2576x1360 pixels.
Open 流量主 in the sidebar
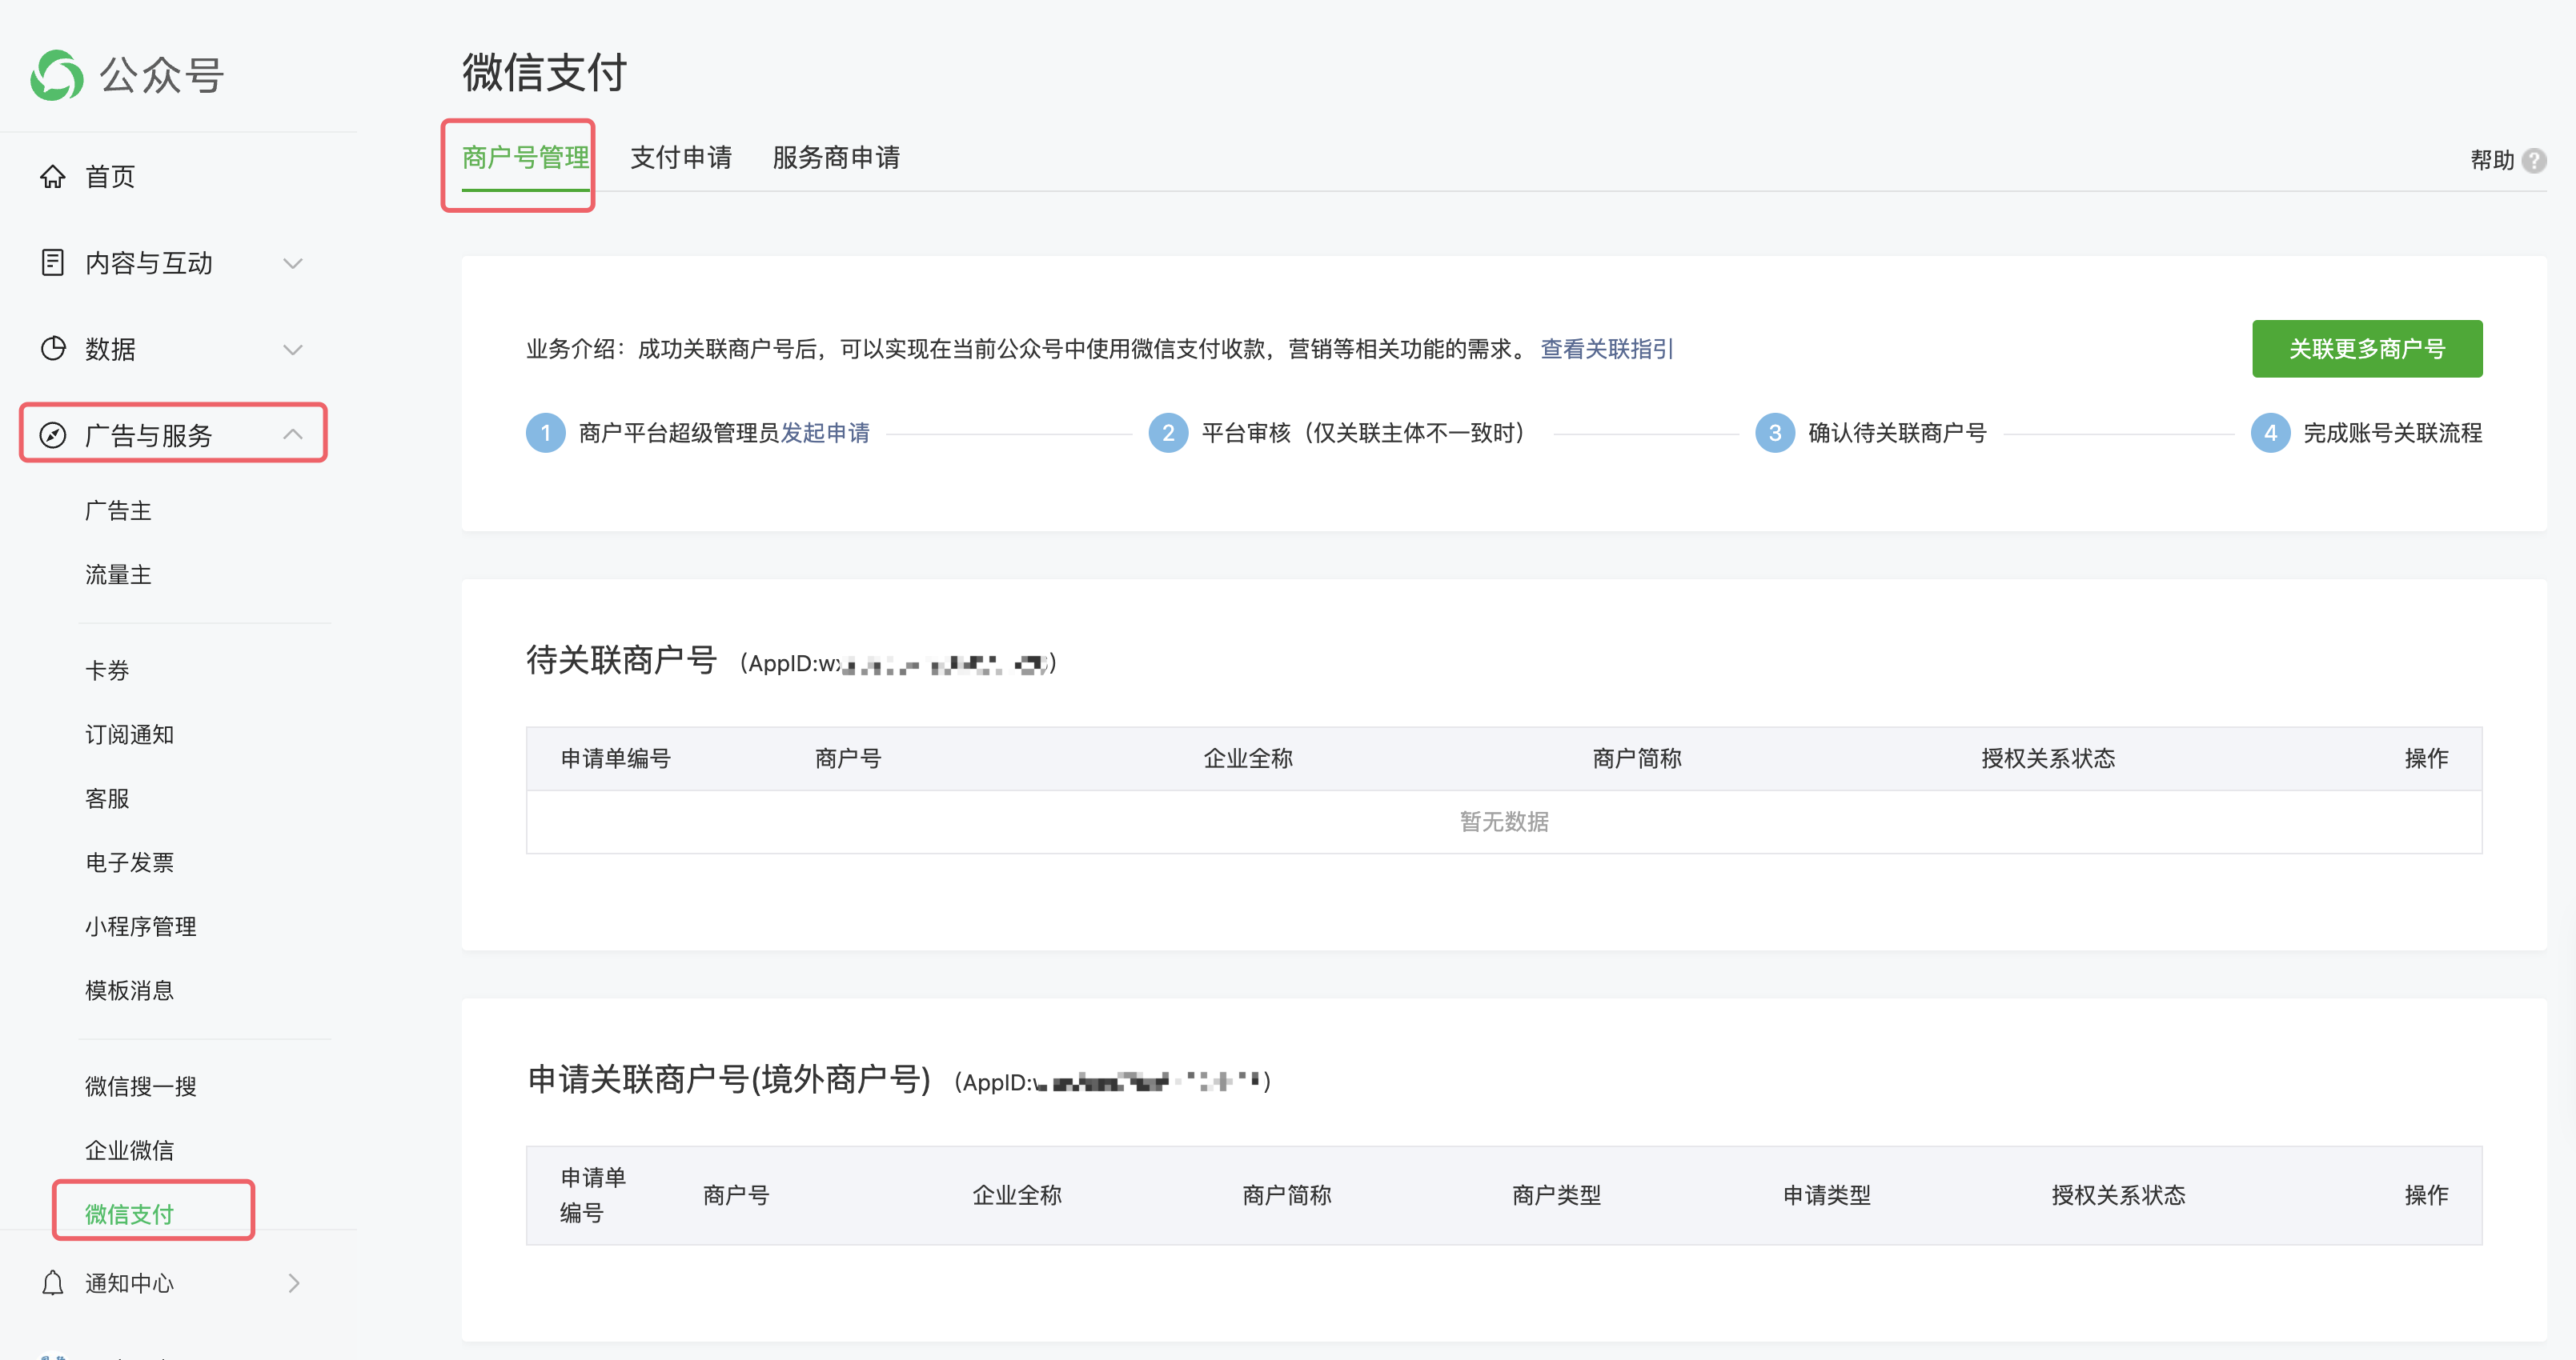point(118,574)
